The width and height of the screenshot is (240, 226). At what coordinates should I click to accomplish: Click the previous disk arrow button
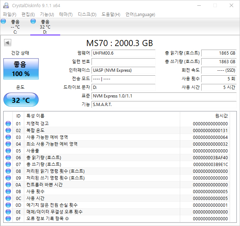(7, 42)
